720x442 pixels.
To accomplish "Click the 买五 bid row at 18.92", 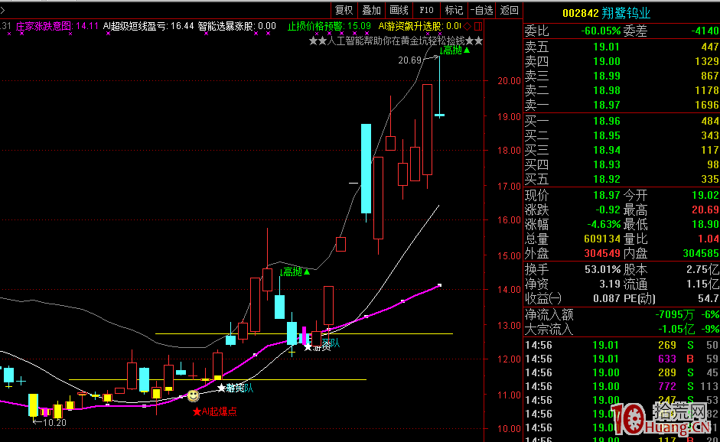I will tap(622, 179).
